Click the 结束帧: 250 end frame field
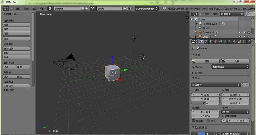Viewport: 256px width, 135px height. (235, 99)
